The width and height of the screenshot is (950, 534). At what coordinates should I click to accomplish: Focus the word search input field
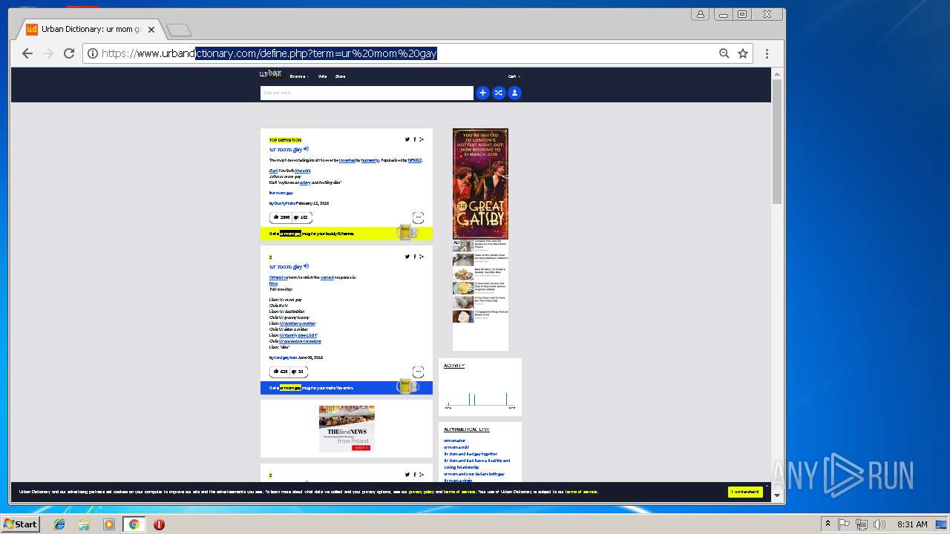point(367,93)
